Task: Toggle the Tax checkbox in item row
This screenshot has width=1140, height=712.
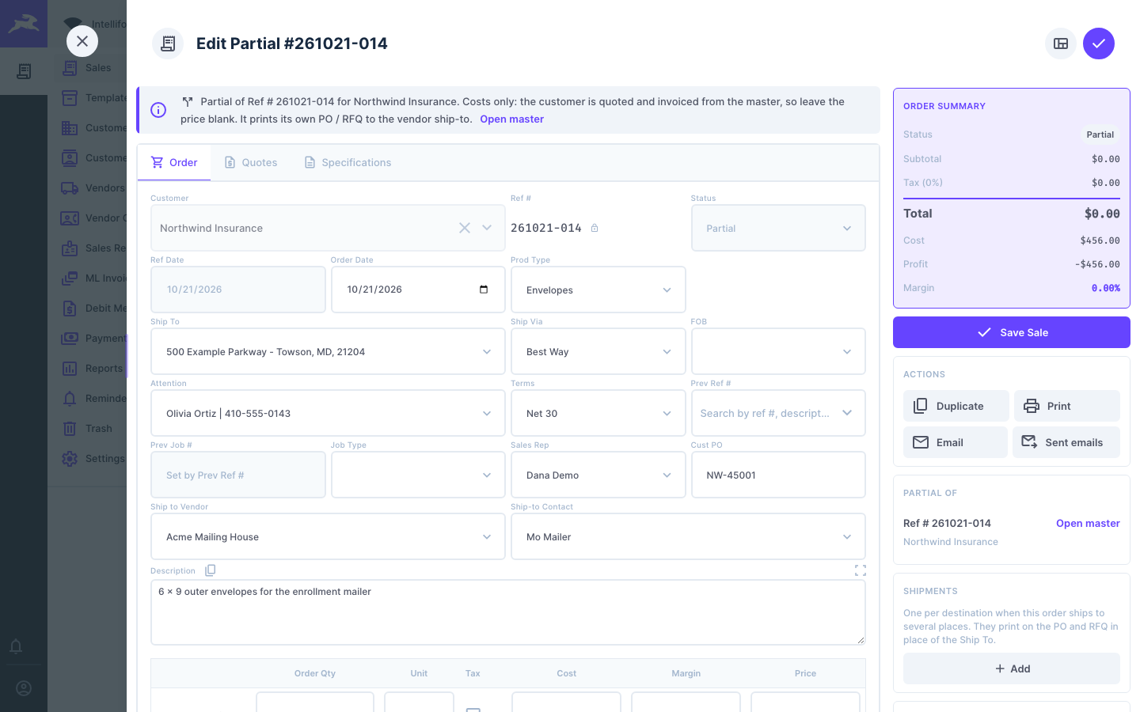Action: pyautogui.click(x=473, y=709)
